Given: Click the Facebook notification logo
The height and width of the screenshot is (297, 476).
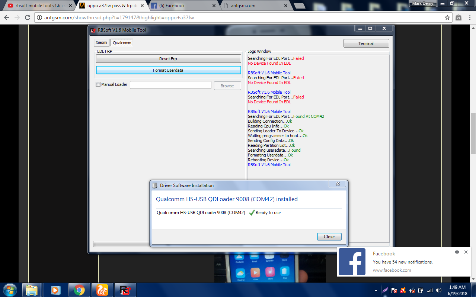Looking at the screenshot, I should pyautogui.click(x=352, y=261).
